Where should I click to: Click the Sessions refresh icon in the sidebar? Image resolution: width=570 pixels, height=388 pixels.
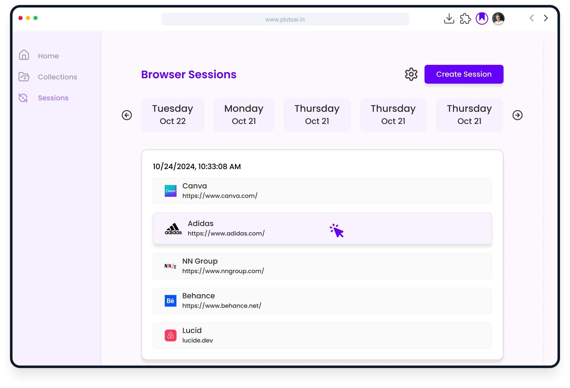[x=23, y=98]
